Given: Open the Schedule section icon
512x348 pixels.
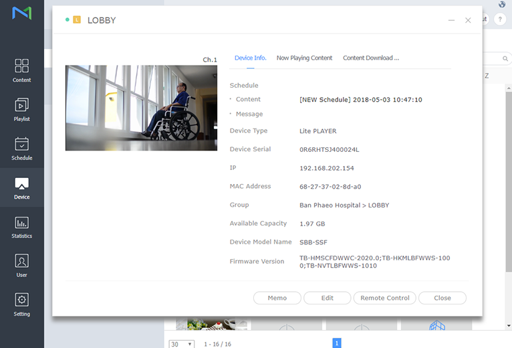Looking at the screenshot, I should pyautogui.click(x=21, y=149).
